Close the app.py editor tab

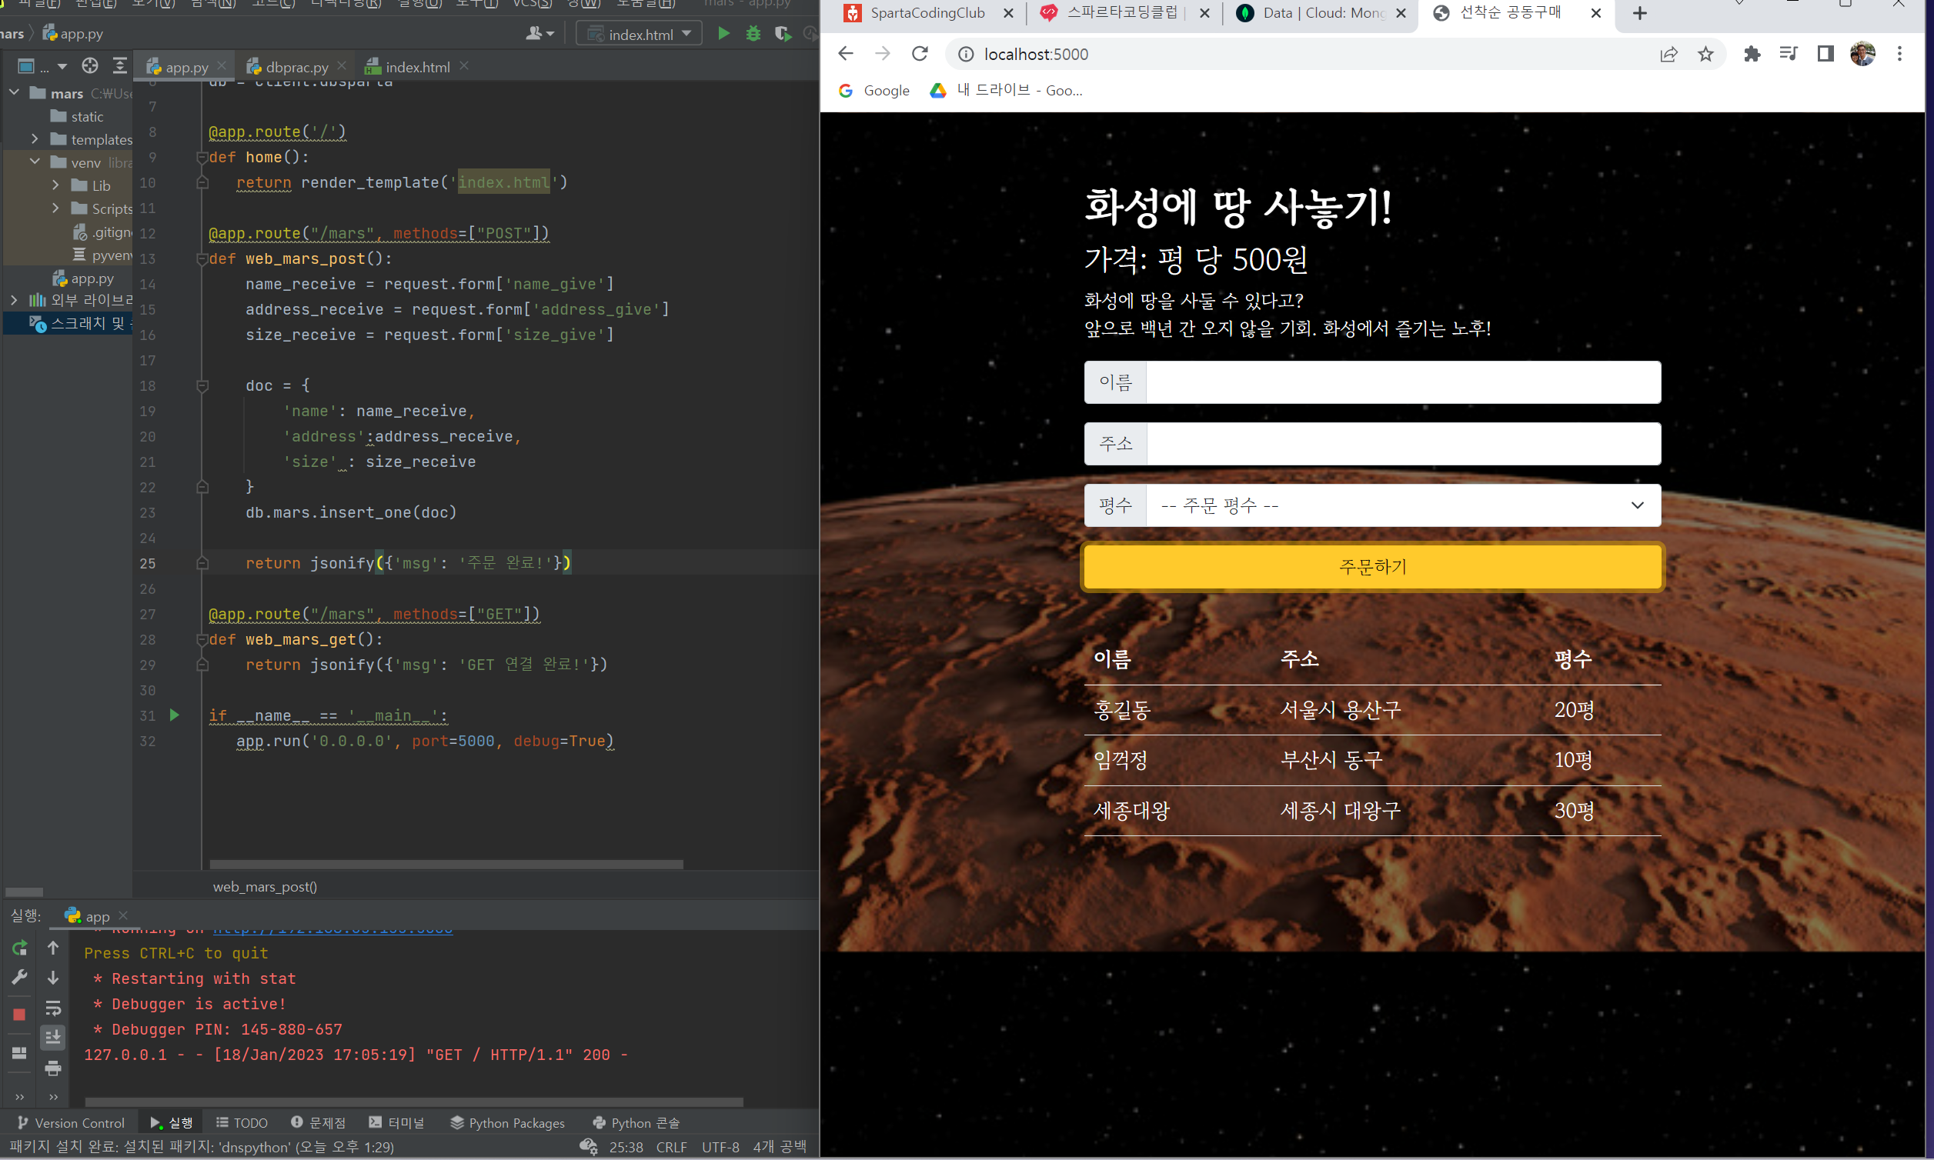click(x=222, y=65)
